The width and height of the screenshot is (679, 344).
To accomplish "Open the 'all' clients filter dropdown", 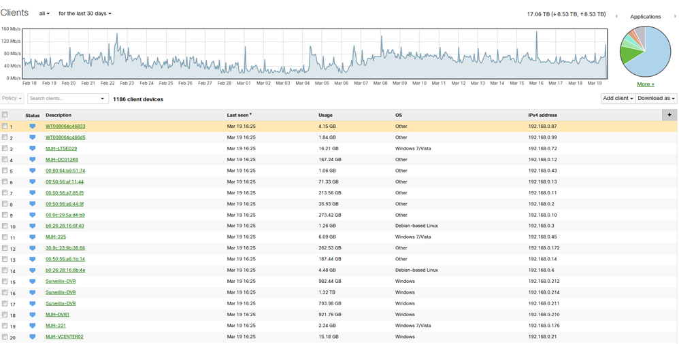I will 44,14.
